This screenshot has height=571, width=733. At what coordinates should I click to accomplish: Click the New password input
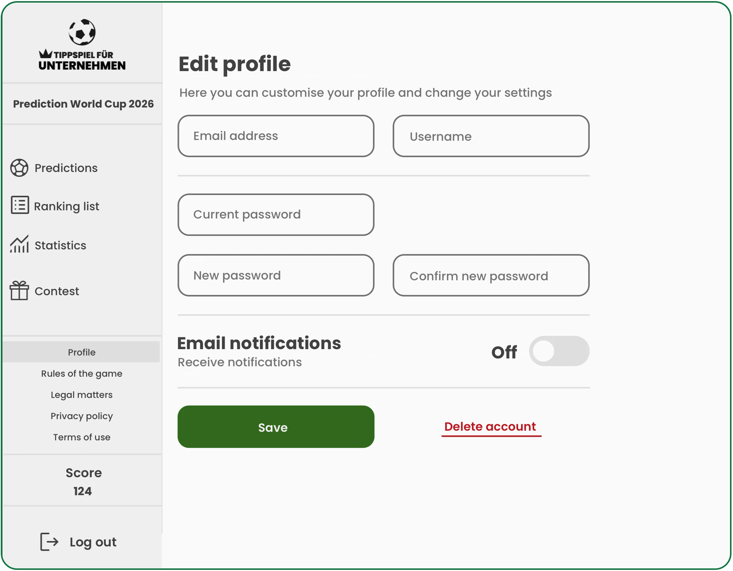click(276, 275)
